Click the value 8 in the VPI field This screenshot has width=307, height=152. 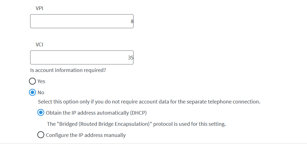(x=132, y=21)
